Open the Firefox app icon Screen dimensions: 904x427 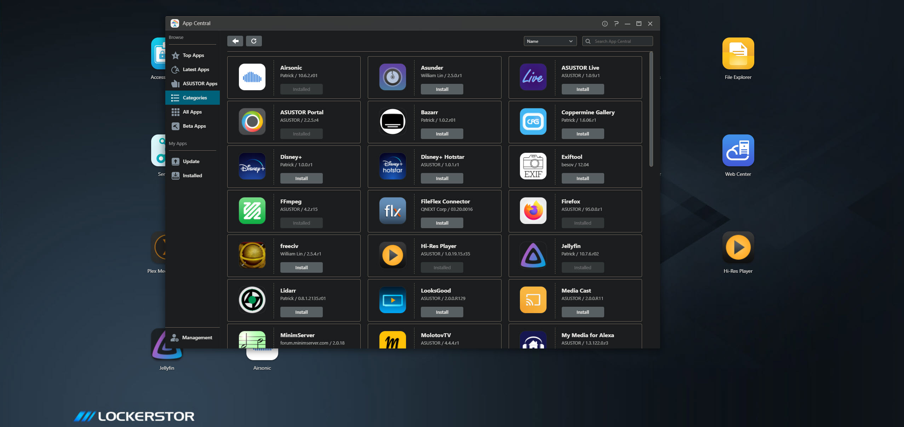[x=533, y=210]
